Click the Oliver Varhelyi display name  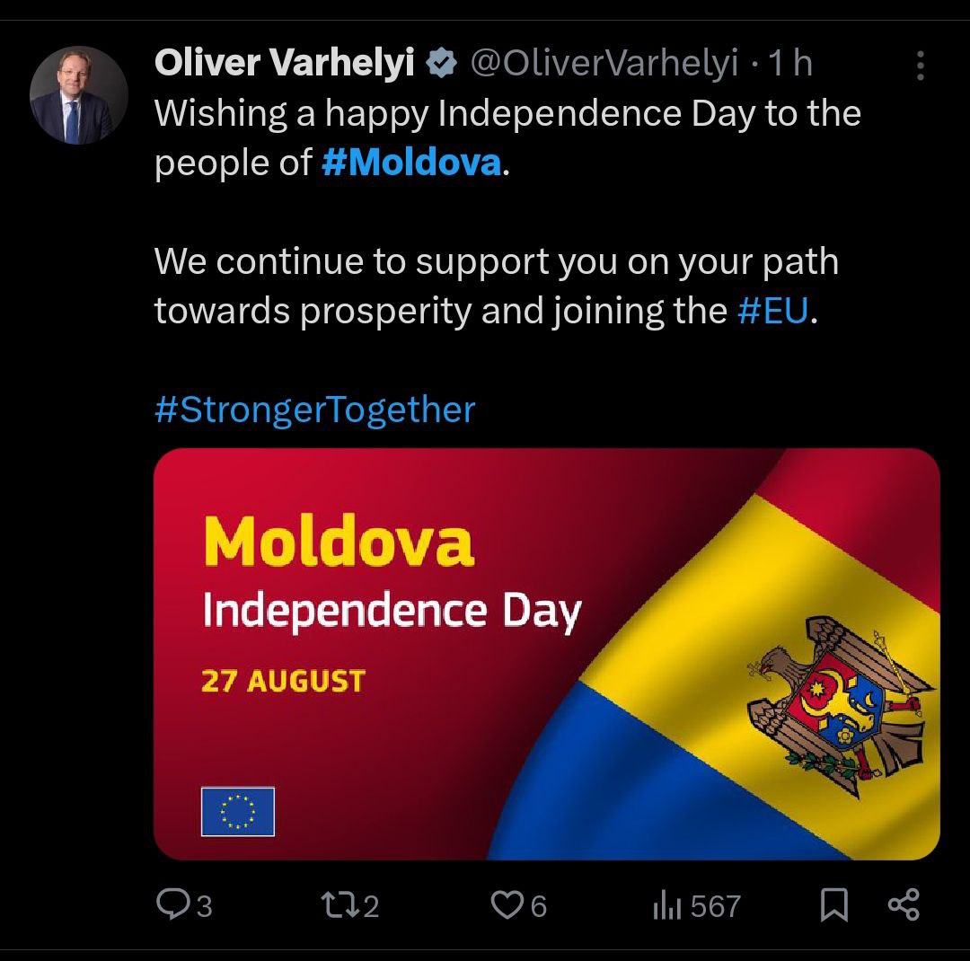pyautogui.click(x=285, y=64)
